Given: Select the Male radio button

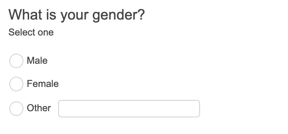Looking at the screenshot, I should click(16, 61).
